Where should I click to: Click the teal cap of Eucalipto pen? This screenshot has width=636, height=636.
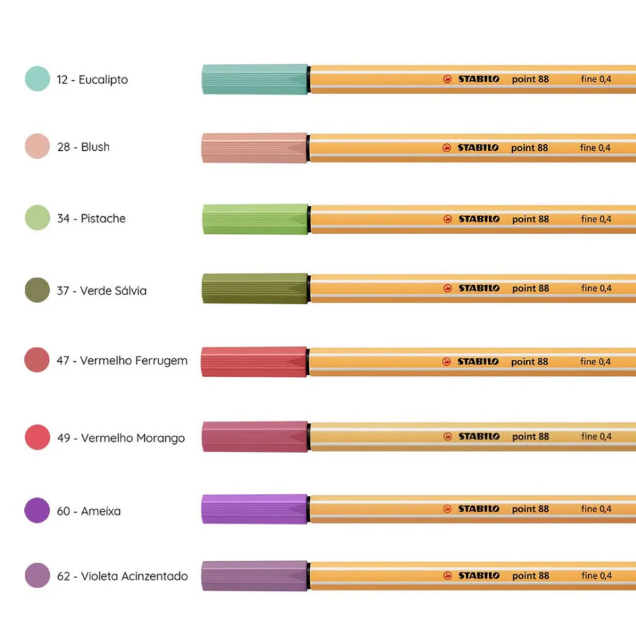pos(255,79)
